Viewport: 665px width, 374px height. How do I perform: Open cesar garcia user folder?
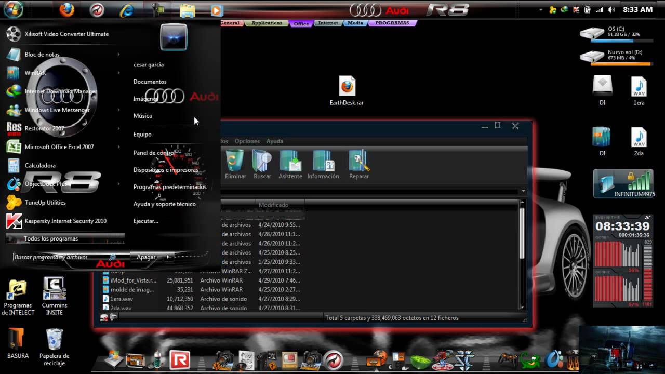(149, 65)
